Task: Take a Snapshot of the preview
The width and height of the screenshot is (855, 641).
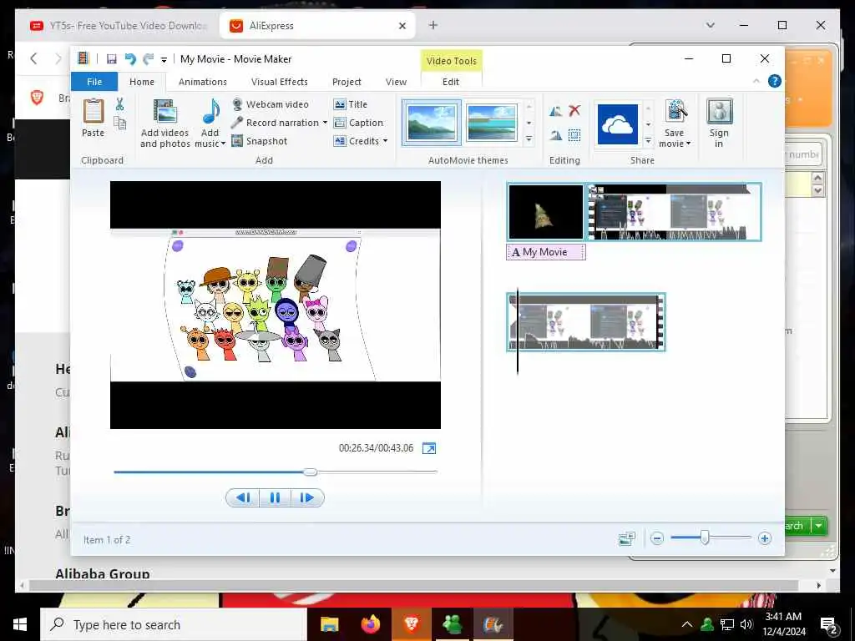Action: pos(260,141)
